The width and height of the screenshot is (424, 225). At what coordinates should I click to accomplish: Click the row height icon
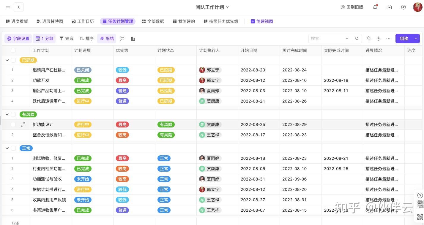[x=122, y=39]
